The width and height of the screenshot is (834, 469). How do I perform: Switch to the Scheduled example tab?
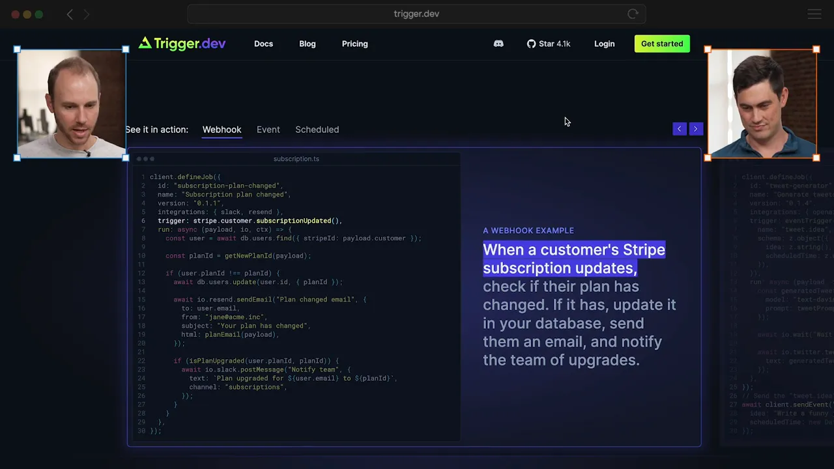click(317, 130)
